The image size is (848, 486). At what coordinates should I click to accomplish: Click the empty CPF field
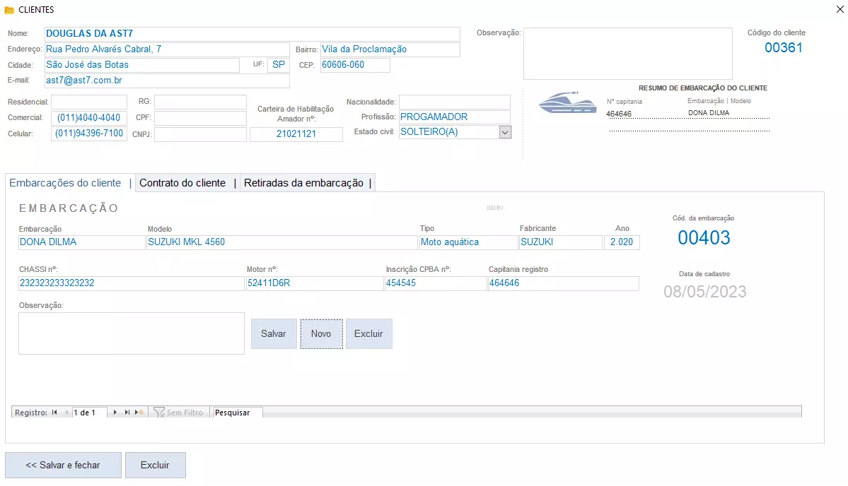tap(200, 118)
